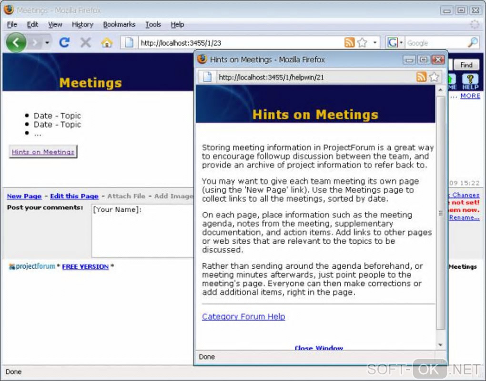Click the main address bar URL text
The image size is (486, 381).
(x=181, y=43)
